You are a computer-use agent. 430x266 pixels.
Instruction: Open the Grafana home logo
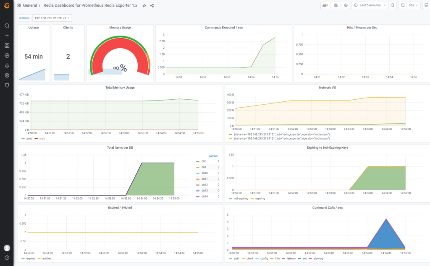click(7, 5)
